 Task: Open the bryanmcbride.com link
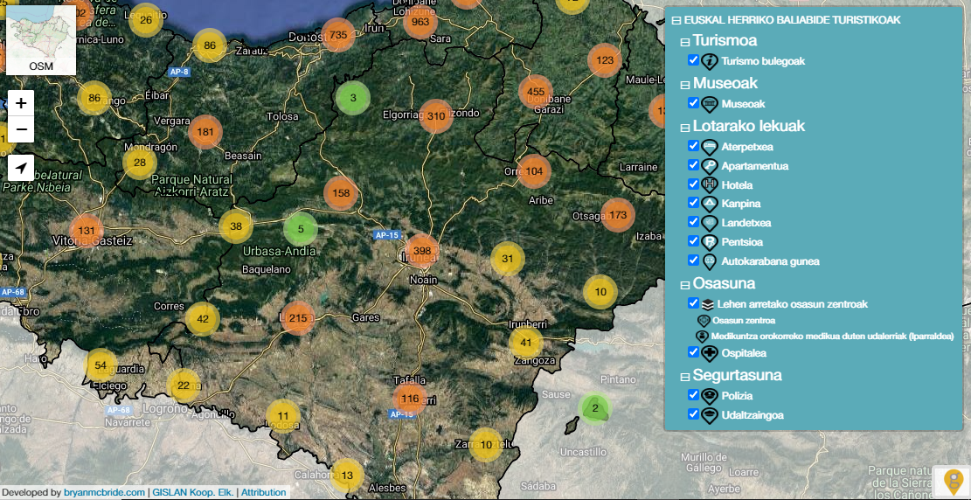click(x=104, y=492)
